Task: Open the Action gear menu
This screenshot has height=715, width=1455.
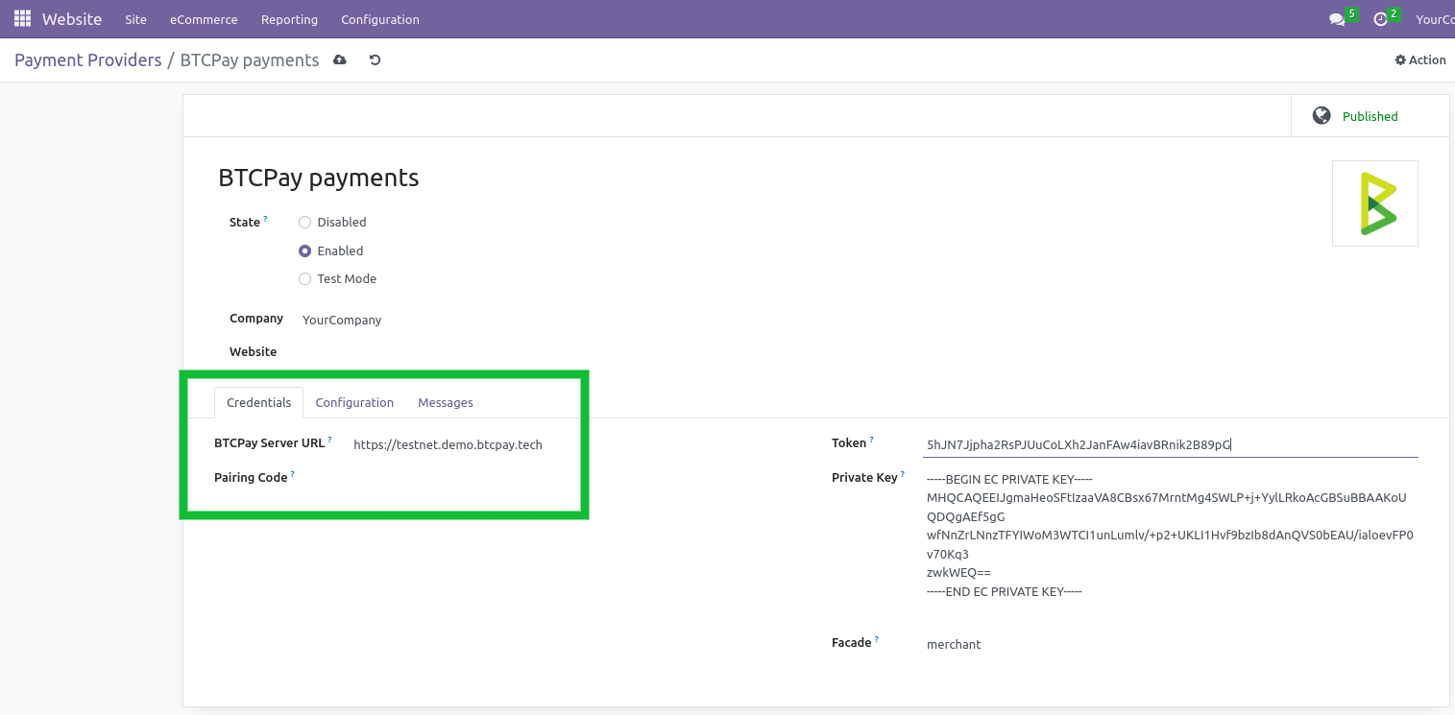Action: click(x=1420, y=60)
